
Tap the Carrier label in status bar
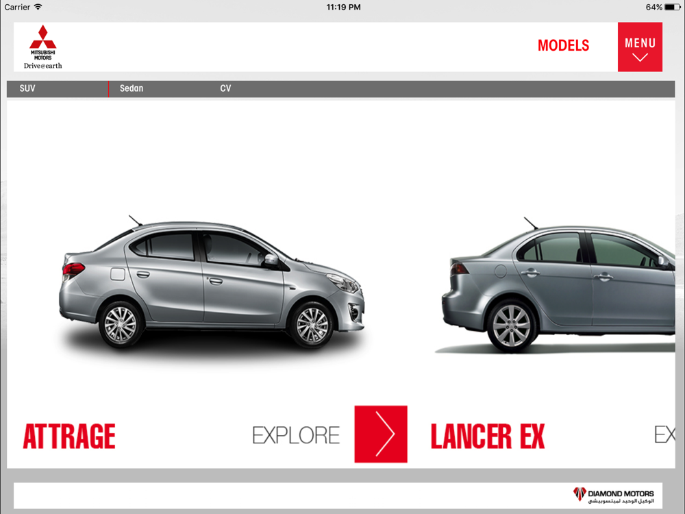17,7
